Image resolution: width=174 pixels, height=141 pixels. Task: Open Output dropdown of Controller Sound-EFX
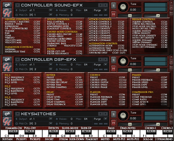[50, 10]
